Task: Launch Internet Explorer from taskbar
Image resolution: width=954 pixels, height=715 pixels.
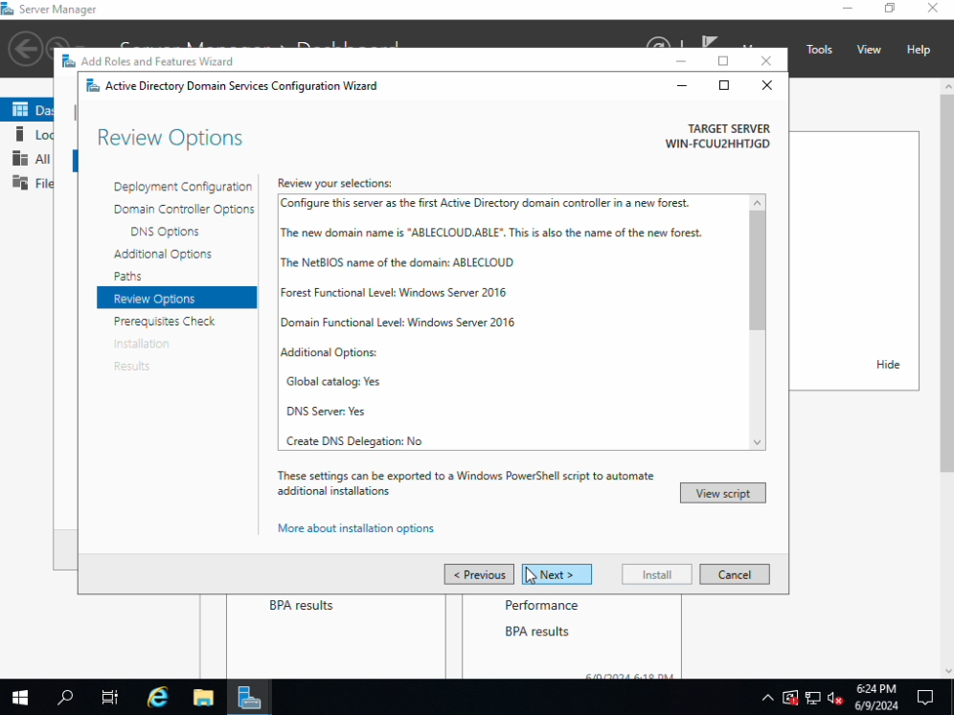Action: (x=158, y=697)
